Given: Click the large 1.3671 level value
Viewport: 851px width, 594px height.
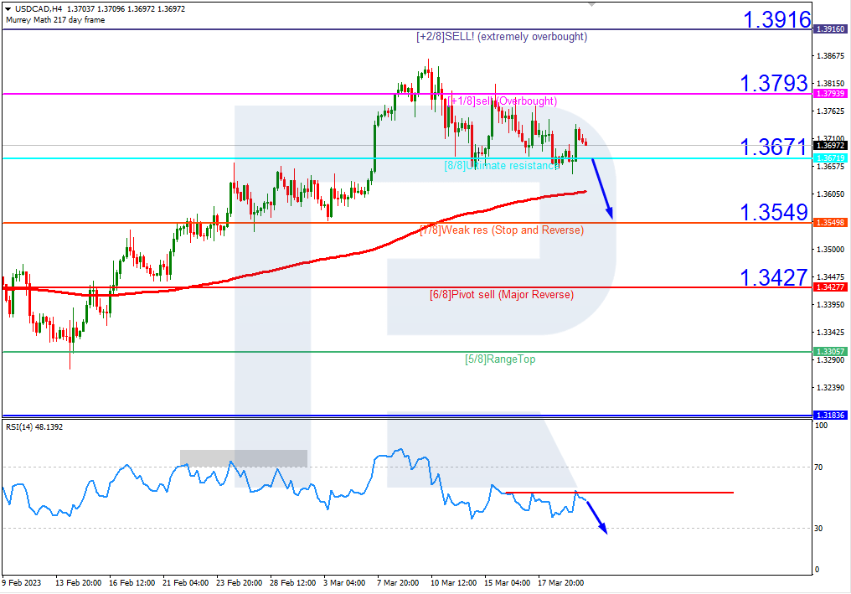Looking at the screenshot, I should (x=774, y=147).
